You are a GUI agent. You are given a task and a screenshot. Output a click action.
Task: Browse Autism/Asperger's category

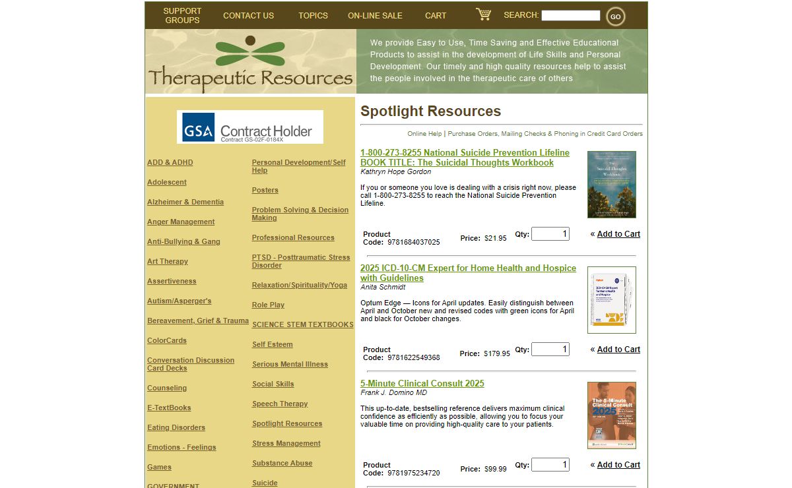tap(180, 301)
